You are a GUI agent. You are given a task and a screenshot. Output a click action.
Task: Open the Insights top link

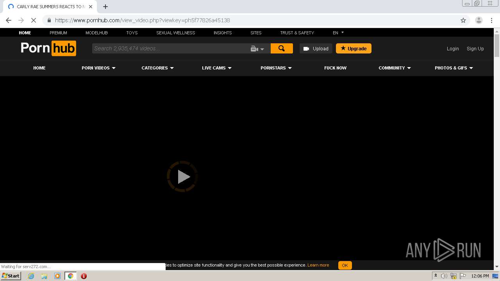tap(223, 33)
